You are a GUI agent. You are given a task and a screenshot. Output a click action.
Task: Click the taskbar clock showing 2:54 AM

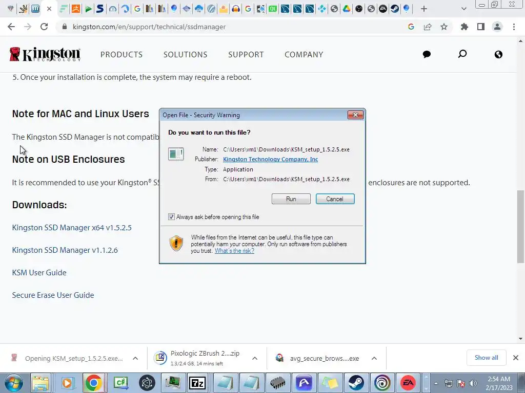[499, 383]
